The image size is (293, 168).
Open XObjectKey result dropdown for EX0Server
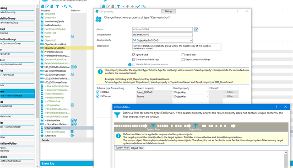207,96
